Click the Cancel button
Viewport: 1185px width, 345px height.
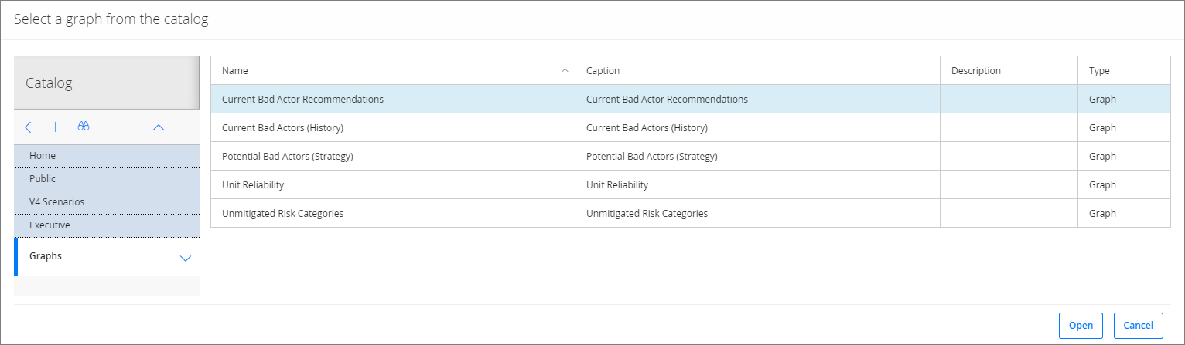1139,325
